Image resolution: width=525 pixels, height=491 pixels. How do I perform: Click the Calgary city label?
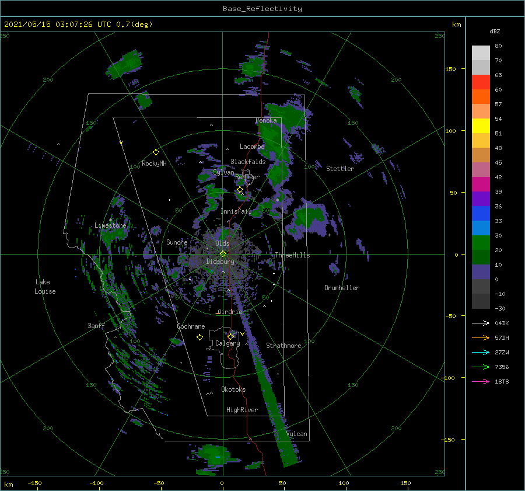228,343
